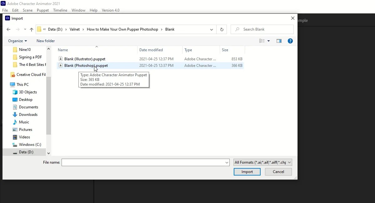The height and width of the screenshot is (203, 375).
Task: Select This PC in the navigation sidebar
Action: [x=21, y=84]
